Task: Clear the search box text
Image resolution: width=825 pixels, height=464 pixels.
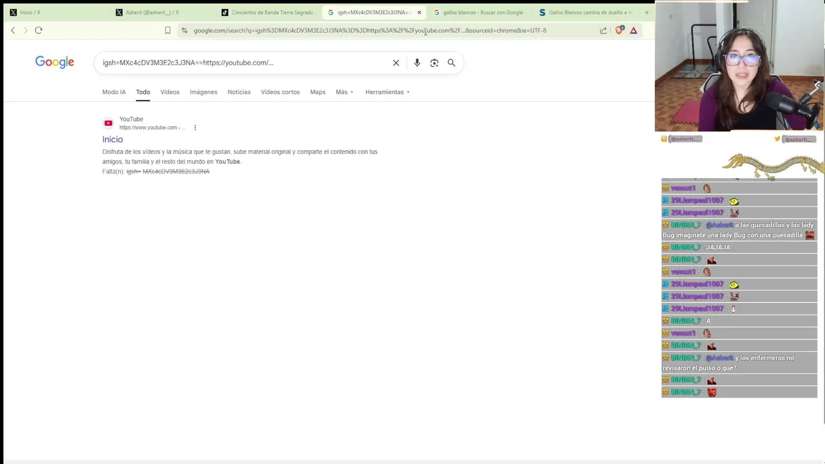Action: coord(396,63)
